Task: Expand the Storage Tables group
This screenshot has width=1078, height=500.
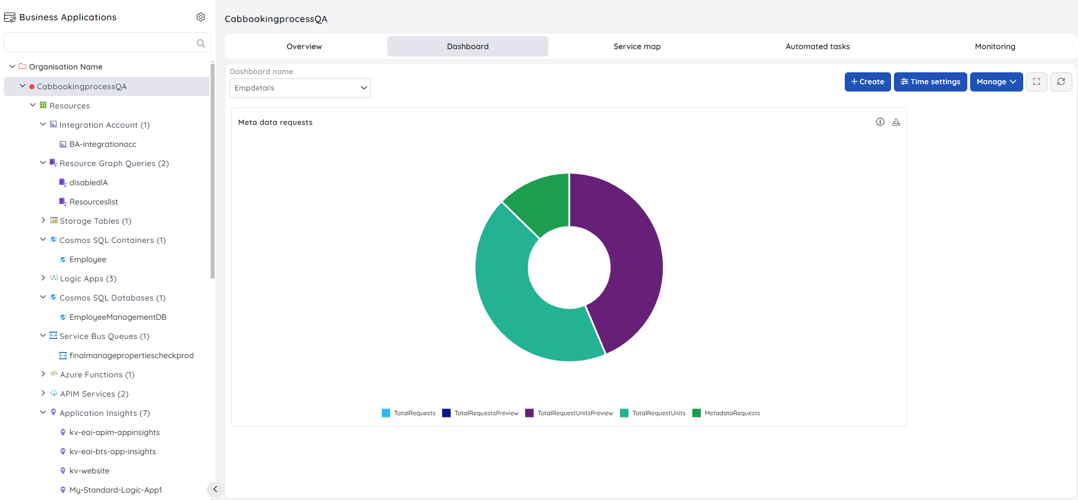Action: coord(43,220)
